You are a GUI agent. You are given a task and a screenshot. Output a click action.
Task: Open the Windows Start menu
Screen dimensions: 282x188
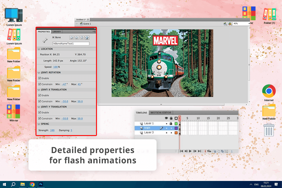coord(4,184)
